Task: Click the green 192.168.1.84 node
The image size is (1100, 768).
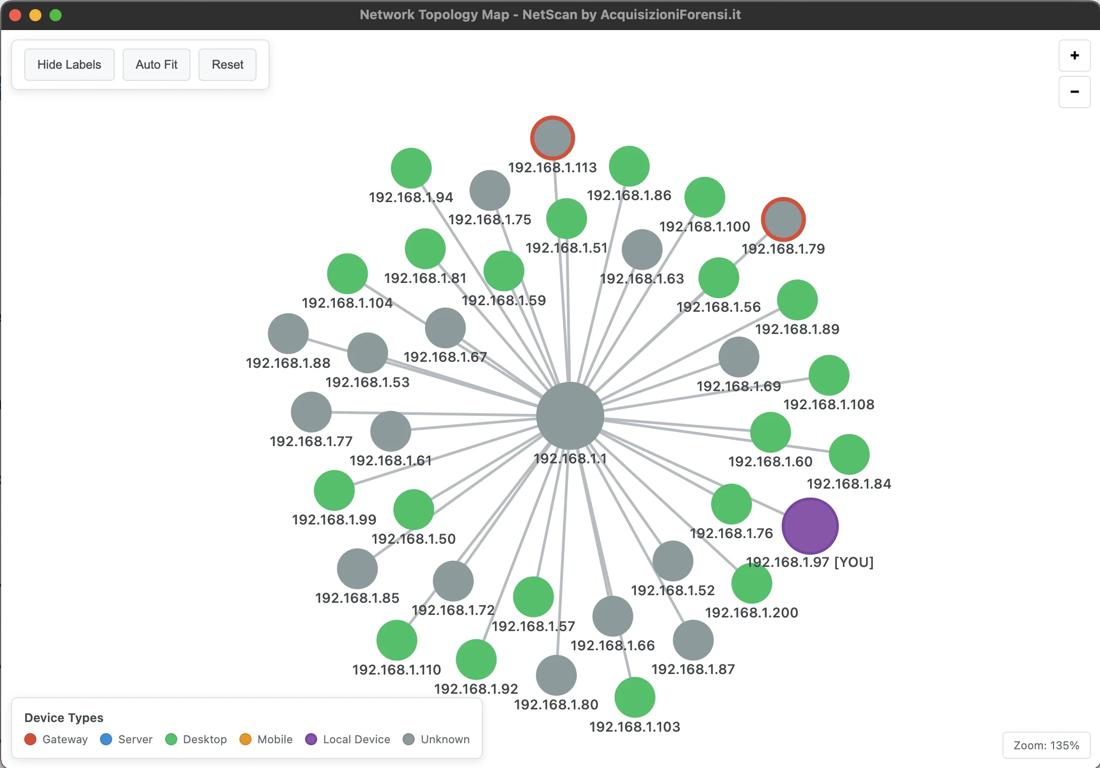Action: point(849,455)
